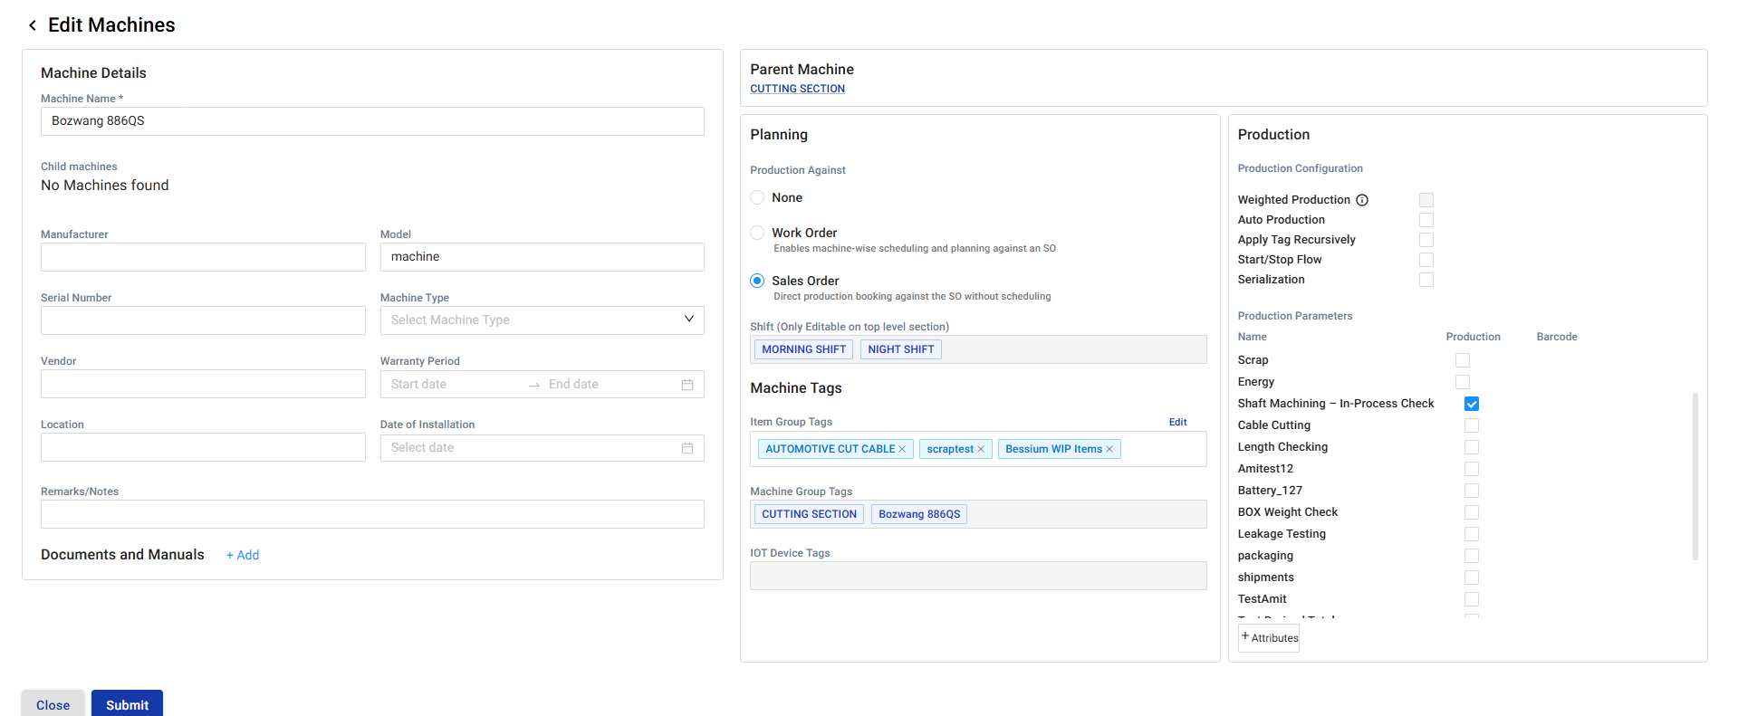Uncheck Shaft Machining In-Process Check

coord(1471,404)
